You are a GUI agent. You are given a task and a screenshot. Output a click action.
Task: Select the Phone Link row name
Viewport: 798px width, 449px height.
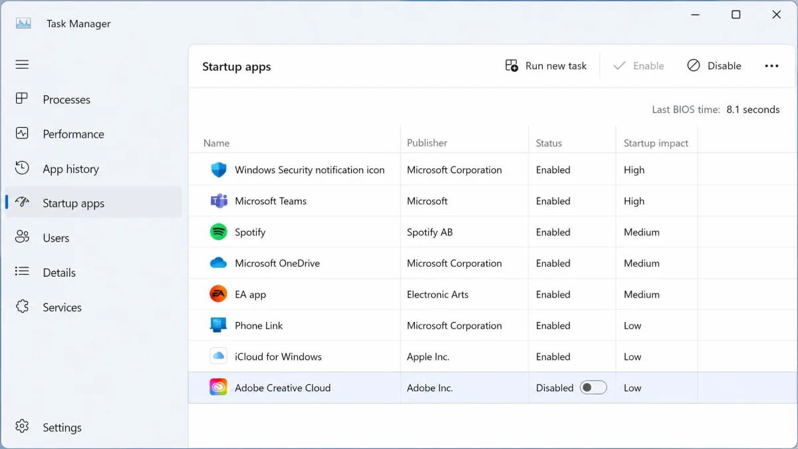(259, 325)
